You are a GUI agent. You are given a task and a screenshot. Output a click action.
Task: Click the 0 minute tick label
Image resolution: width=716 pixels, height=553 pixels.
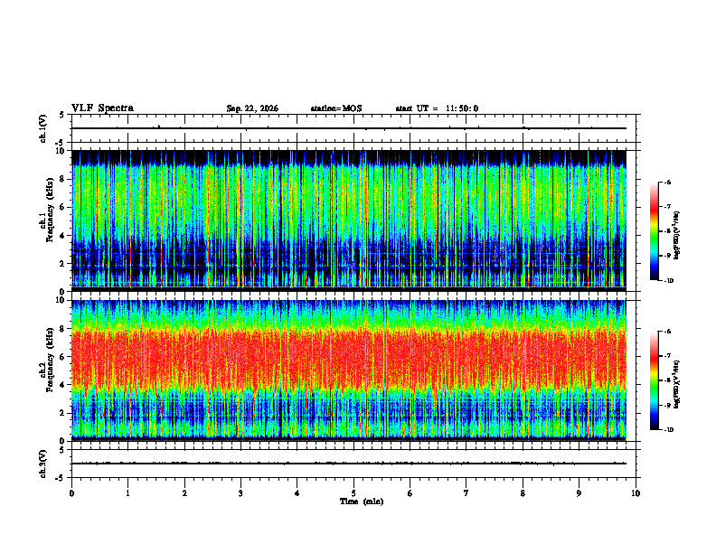(71, 493)
